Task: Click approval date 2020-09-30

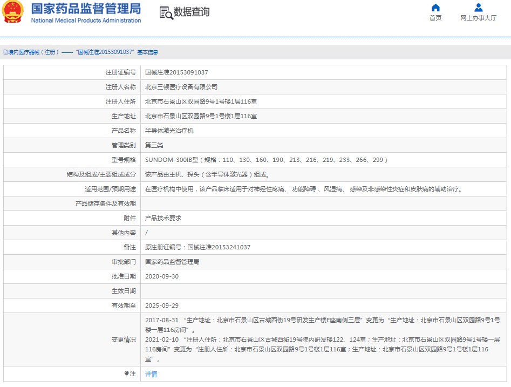Action: click(x=162, y=276)
